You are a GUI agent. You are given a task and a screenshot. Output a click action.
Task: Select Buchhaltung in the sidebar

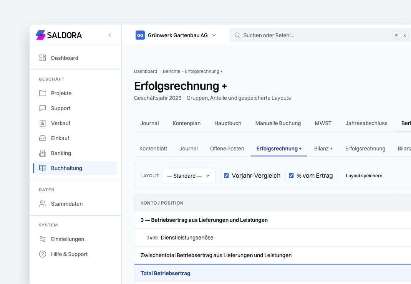coord(76,168)
